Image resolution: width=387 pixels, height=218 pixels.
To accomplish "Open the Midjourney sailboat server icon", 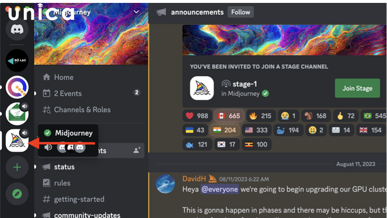I will 17,140.
